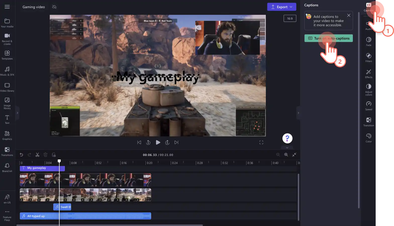Toggle the cloud sync status icon
The image size is (394, 226).
pyautogui.click(x=54, y=7)
